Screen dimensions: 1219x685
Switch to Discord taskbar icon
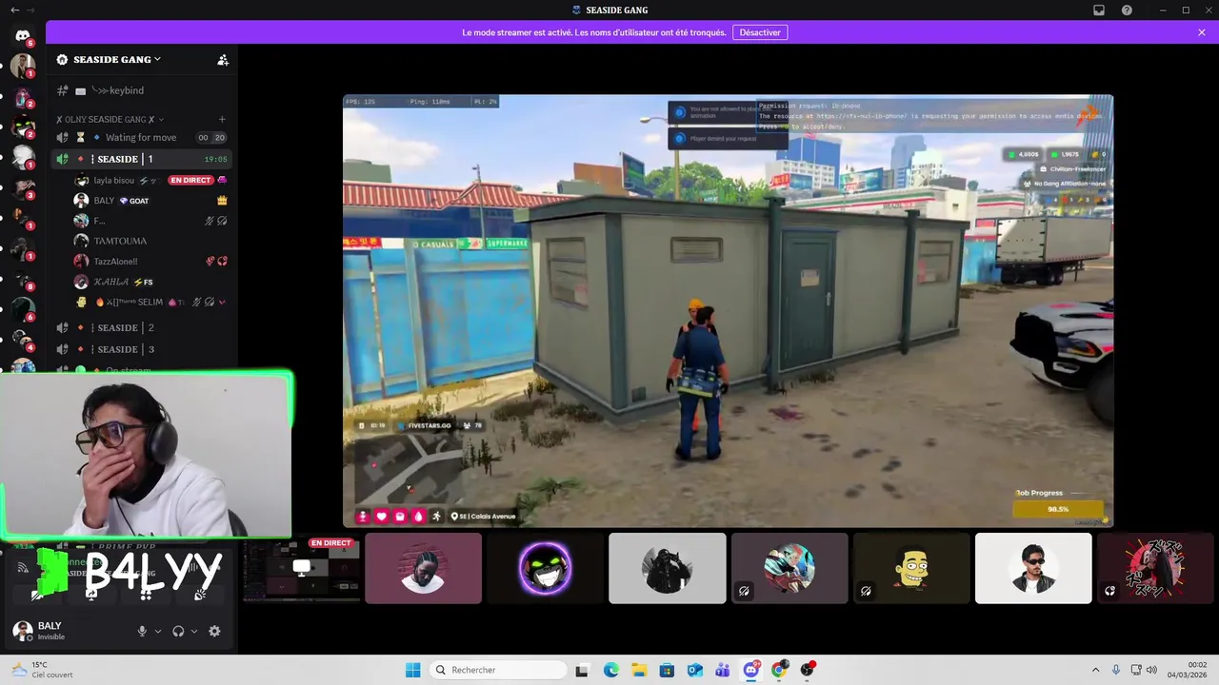751,670
